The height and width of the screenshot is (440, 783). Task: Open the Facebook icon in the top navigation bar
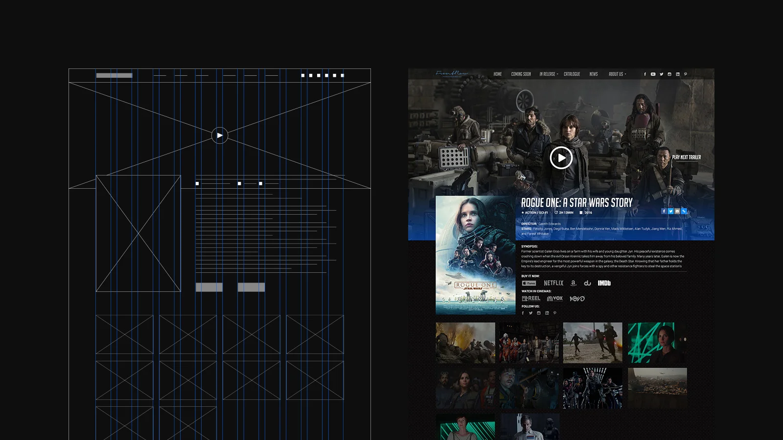[645, 74]
